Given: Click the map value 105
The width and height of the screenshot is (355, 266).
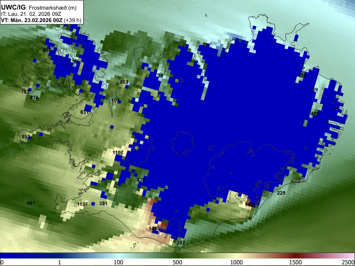Looking at the screenshot, I should click(x=115, y=100).
